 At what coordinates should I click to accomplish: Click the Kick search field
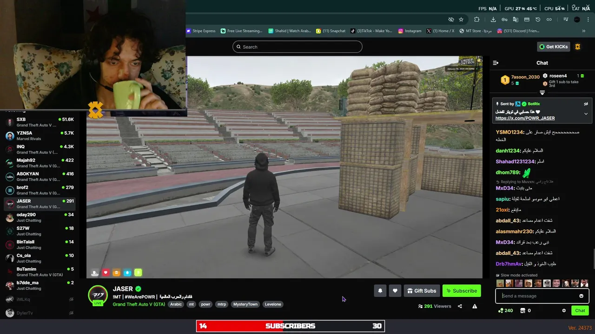[297, 47]
